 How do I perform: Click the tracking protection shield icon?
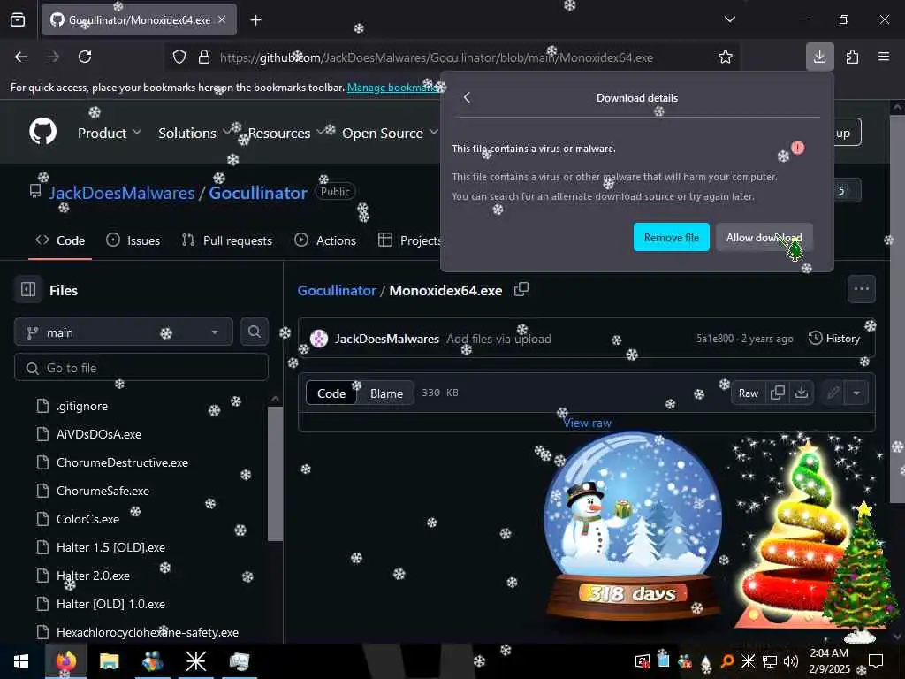tap(179, 57)
